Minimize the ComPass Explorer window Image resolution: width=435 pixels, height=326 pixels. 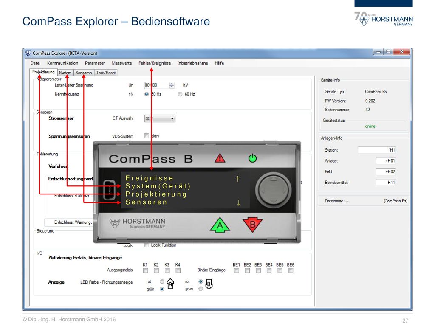tap(378, 51)
